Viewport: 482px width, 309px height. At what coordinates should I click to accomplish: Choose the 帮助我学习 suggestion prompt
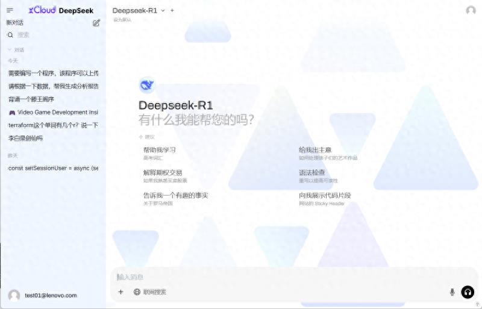(160, 150)
